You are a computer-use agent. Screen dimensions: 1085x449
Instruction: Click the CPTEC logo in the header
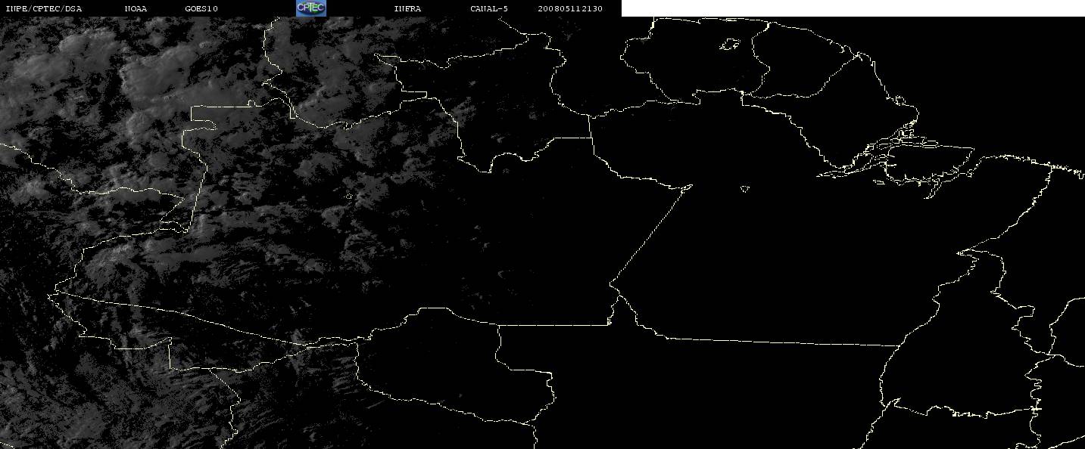(310, 8)
